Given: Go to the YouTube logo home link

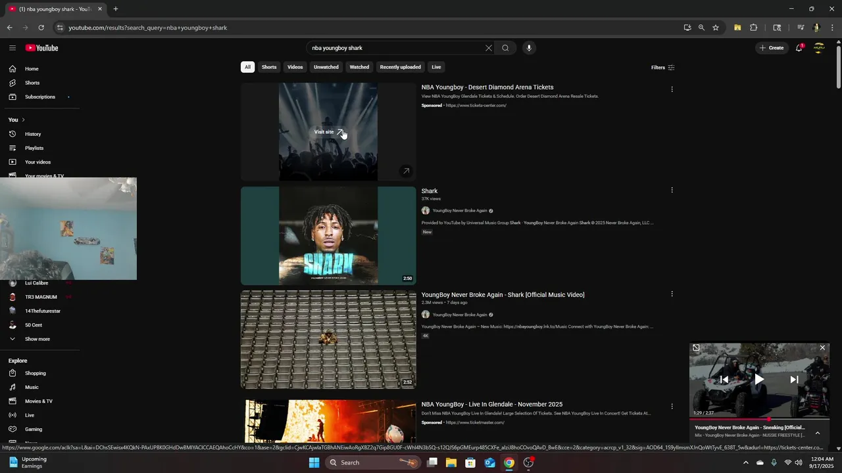Looking at the screenshot, I should click(x=42, y=48).
